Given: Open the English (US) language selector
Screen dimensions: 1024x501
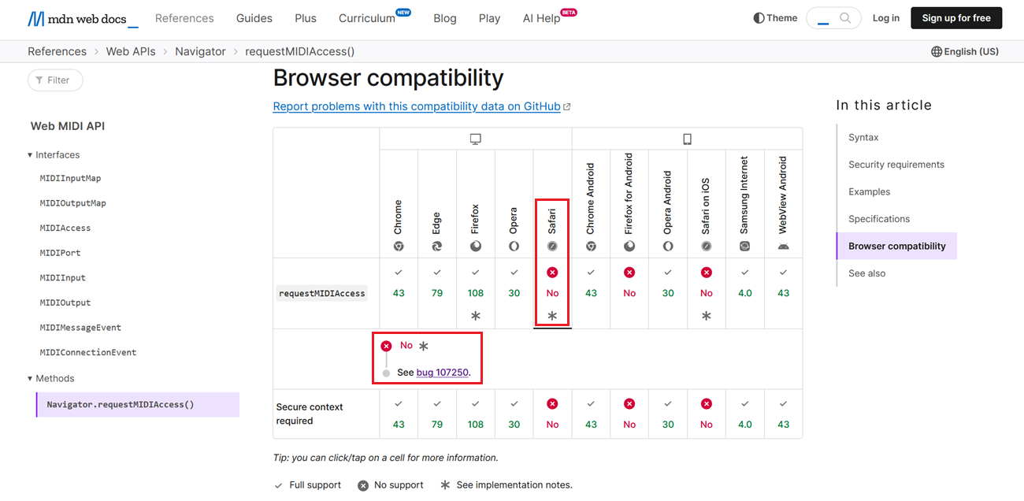Looking at the screenshot, I should pyautogui.click(x=964, y=51).
